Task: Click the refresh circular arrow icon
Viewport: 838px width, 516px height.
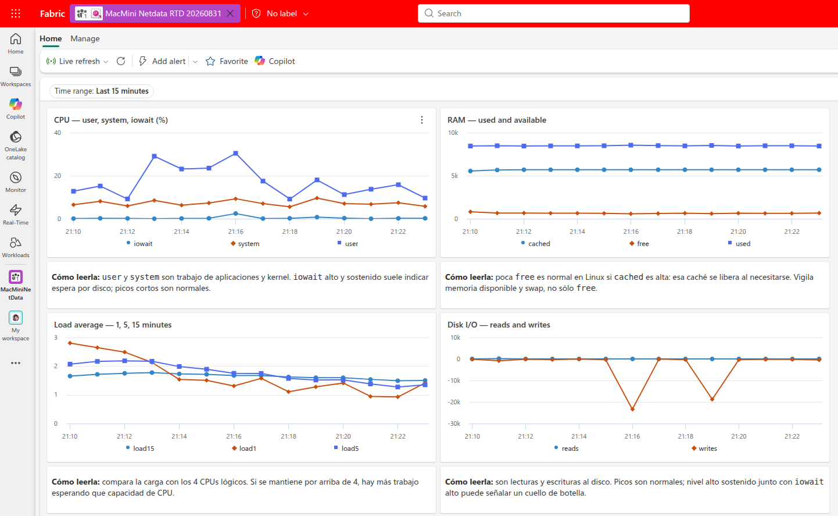Action: (121, 61)
